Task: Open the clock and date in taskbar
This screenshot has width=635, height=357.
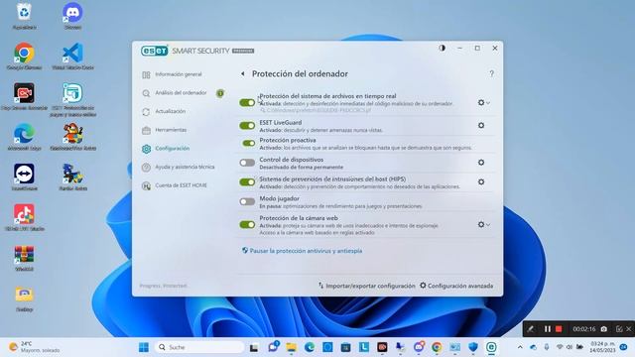Action: tap(602, 347)
